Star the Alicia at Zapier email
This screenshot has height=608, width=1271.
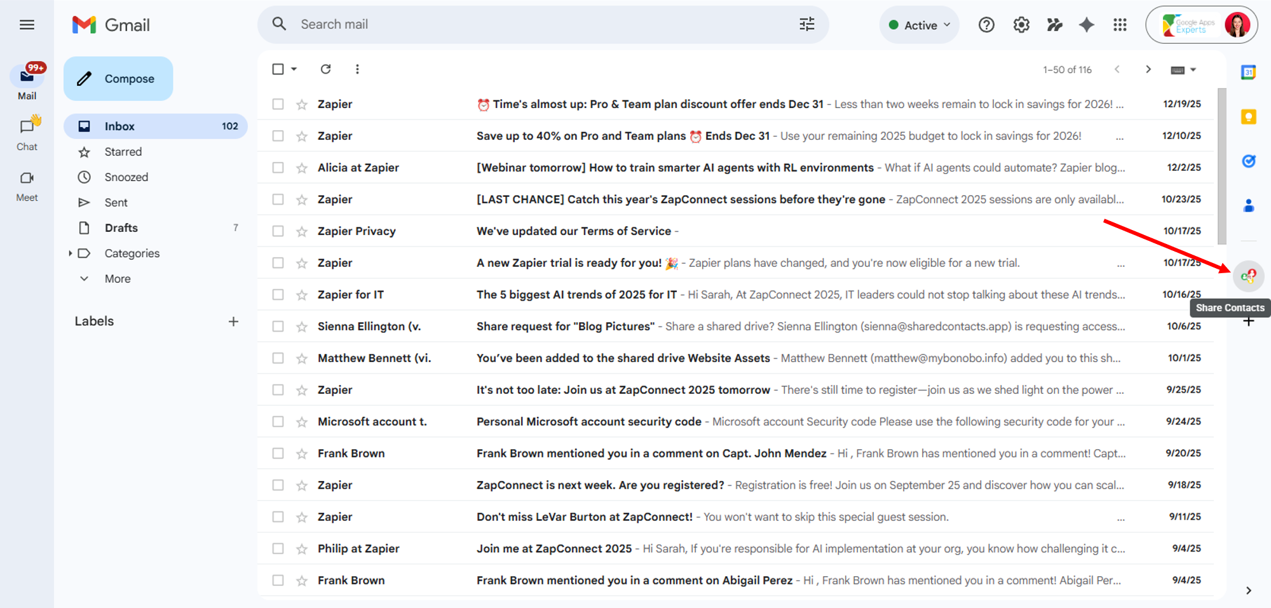[x=302, y=168]
